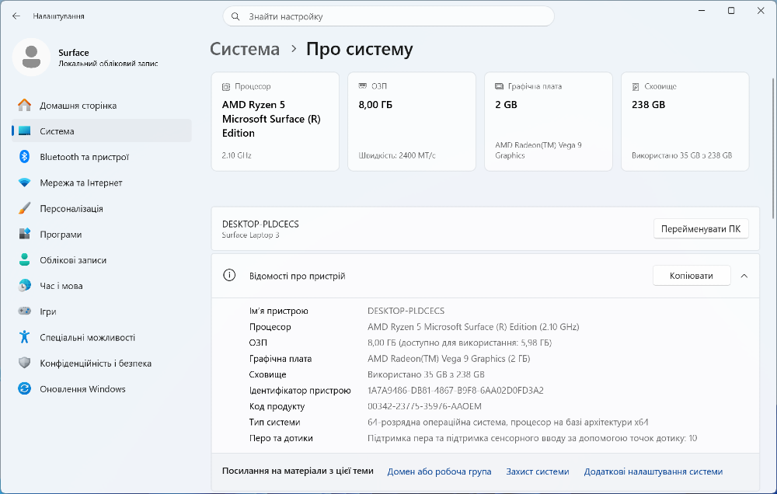The image size is (777, 494).
Task: Click the Домашня сторінка home icon
Action: (x=24, y=105)
